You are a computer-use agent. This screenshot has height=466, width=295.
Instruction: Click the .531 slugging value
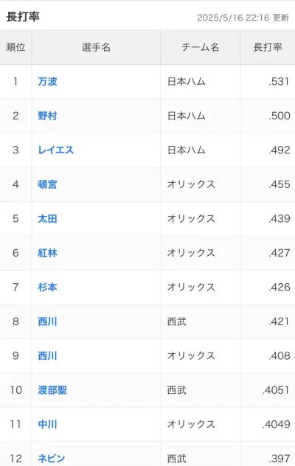tap(279, 81)
